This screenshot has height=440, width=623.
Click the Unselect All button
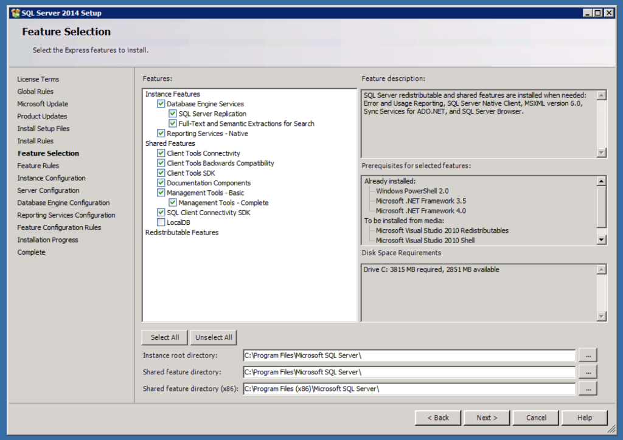click(x=214, y=337)
